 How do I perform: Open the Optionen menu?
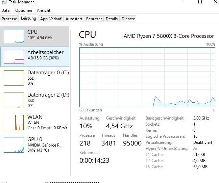click(24, 10)
